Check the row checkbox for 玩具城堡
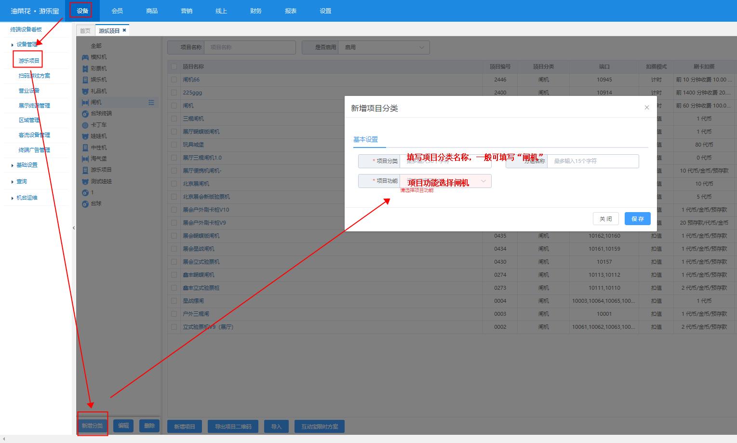 [174, 145]
